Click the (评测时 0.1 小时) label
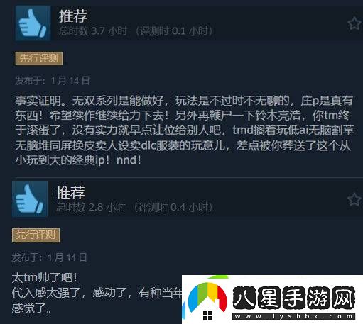 (174, 31)
